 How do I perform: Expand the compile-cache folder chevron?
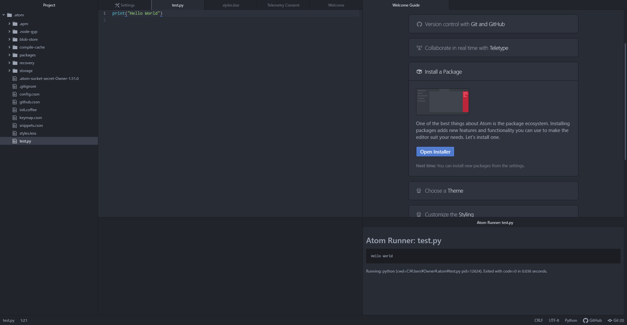tap(9, 47)
